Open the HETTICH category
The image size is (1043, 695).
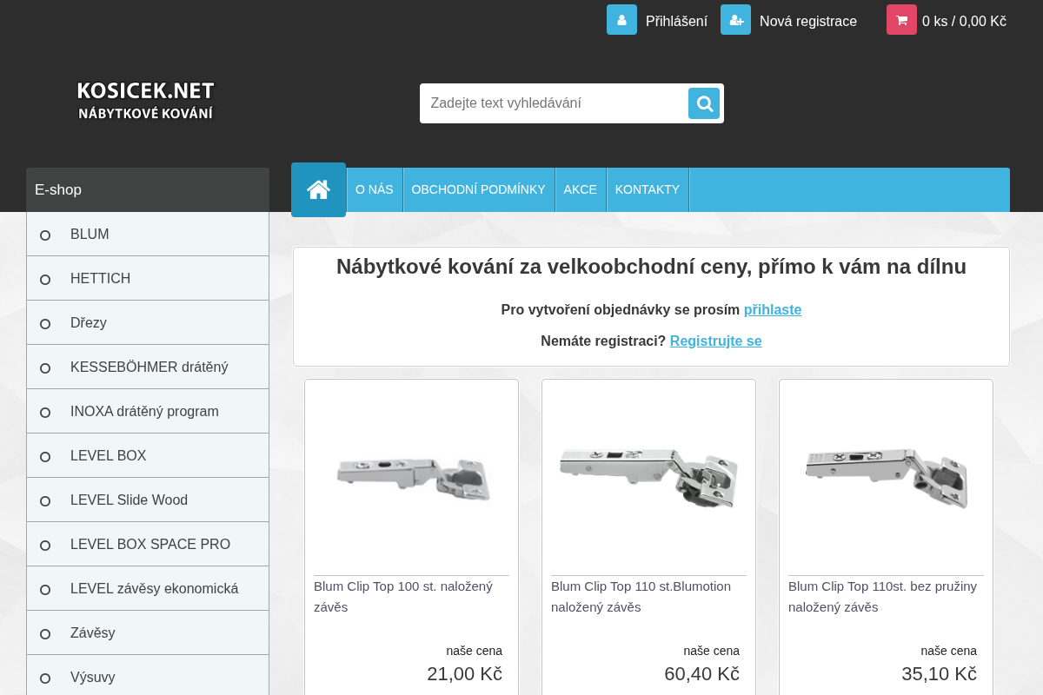[x=148, y=279]
